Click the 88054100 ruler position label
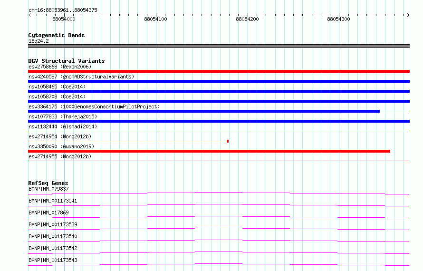 click(156, 19)
